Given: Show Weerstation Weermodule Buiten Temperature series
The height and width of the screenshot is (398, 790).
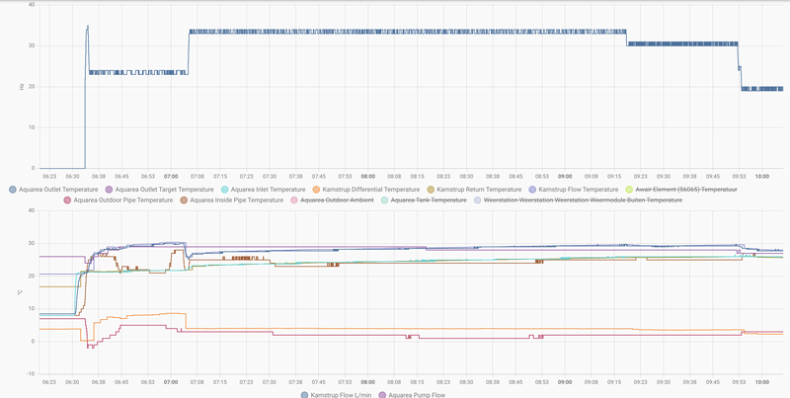Looking at the screenshot, I should [x=578, y=200].
